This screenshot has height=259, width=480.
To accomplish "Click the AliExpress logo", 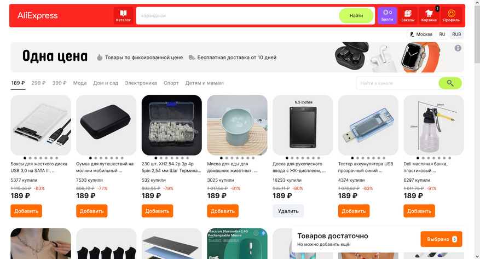I will point(37,16).
